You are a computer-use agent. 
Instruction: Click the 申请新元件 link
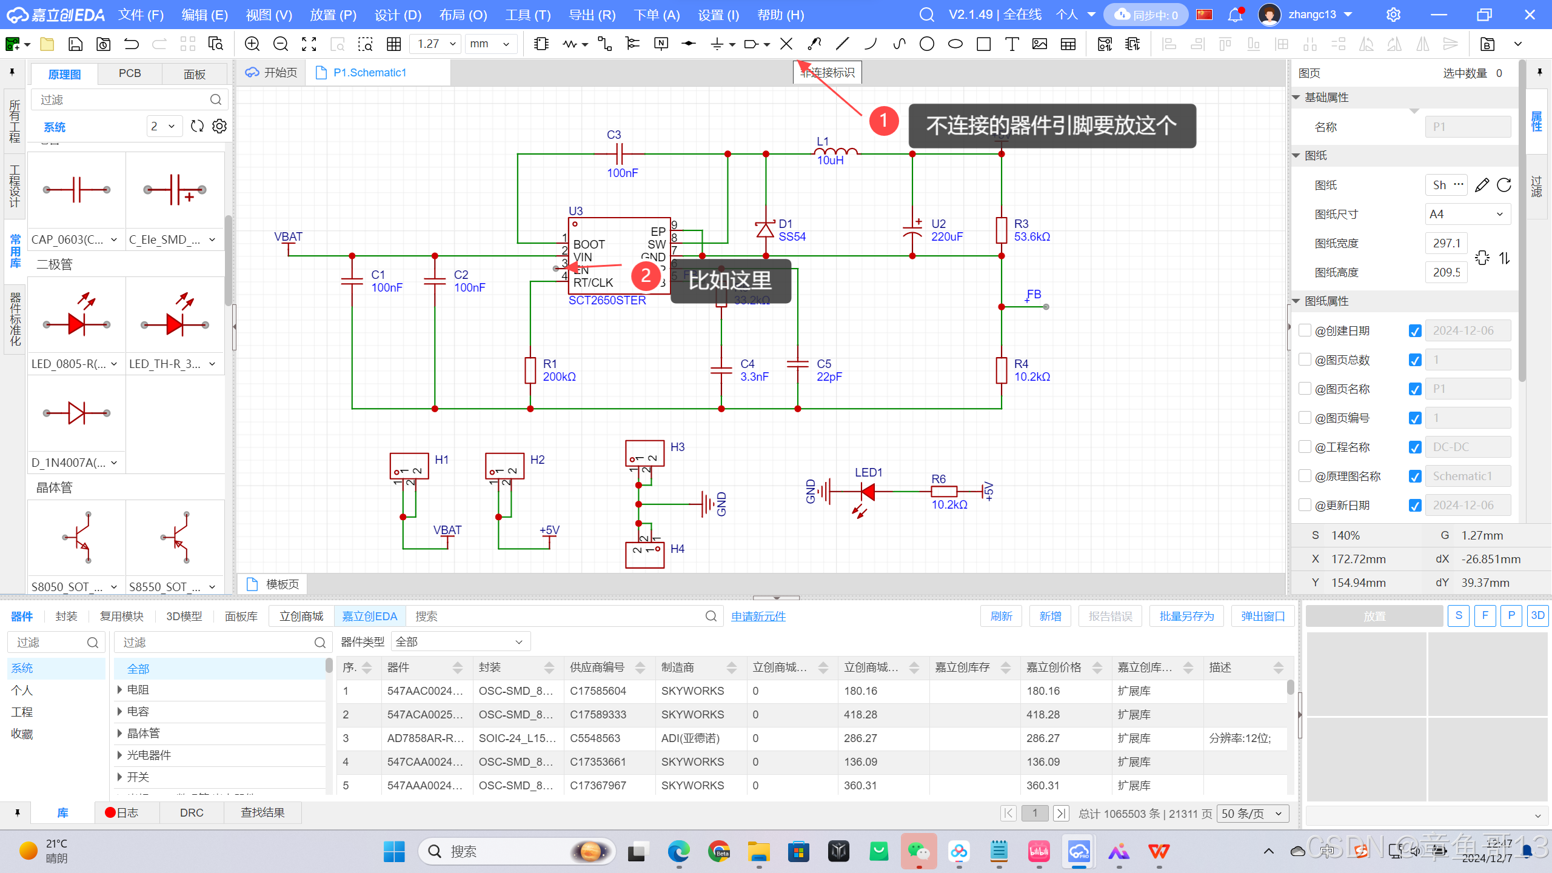tap(757, 616)
